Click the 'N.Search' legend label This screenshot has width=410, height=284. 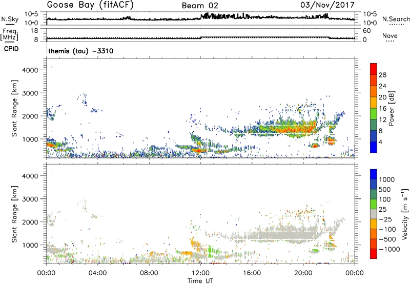click(x=396, y=19)
